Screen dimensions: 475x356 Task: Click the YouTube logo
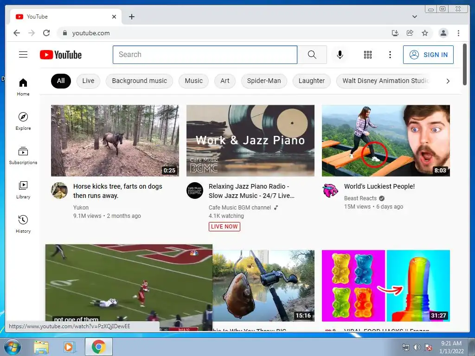click(61, 55)
